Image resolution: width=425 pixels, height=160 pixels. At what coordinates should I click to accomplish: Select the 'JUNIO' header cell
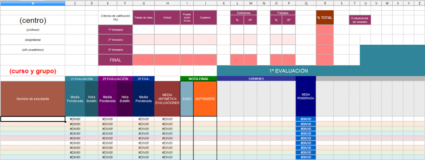[187, 99]
